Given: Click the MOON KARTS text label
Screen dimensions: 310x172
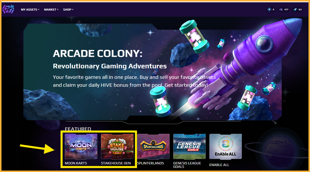Looking at the screenshot, I should pos(76,163).
